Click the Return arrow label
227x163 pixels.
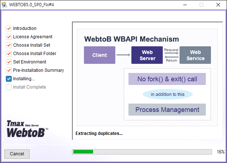pos(172,61)
